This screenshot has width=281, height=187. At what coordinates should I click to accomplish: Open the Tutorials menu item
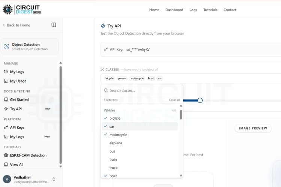point(210,10)
